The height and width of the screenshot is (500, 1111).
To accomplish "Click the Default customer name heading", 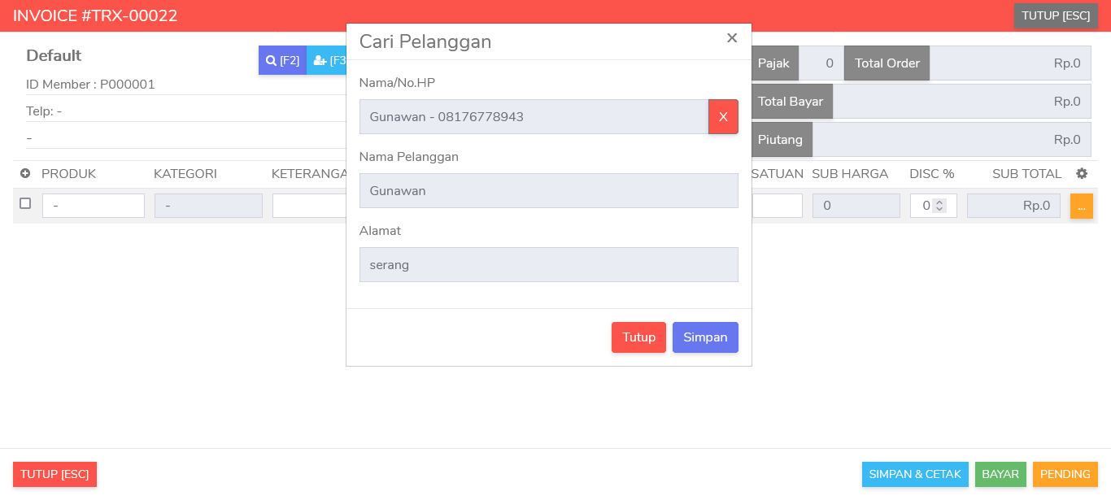I will 54,55.
